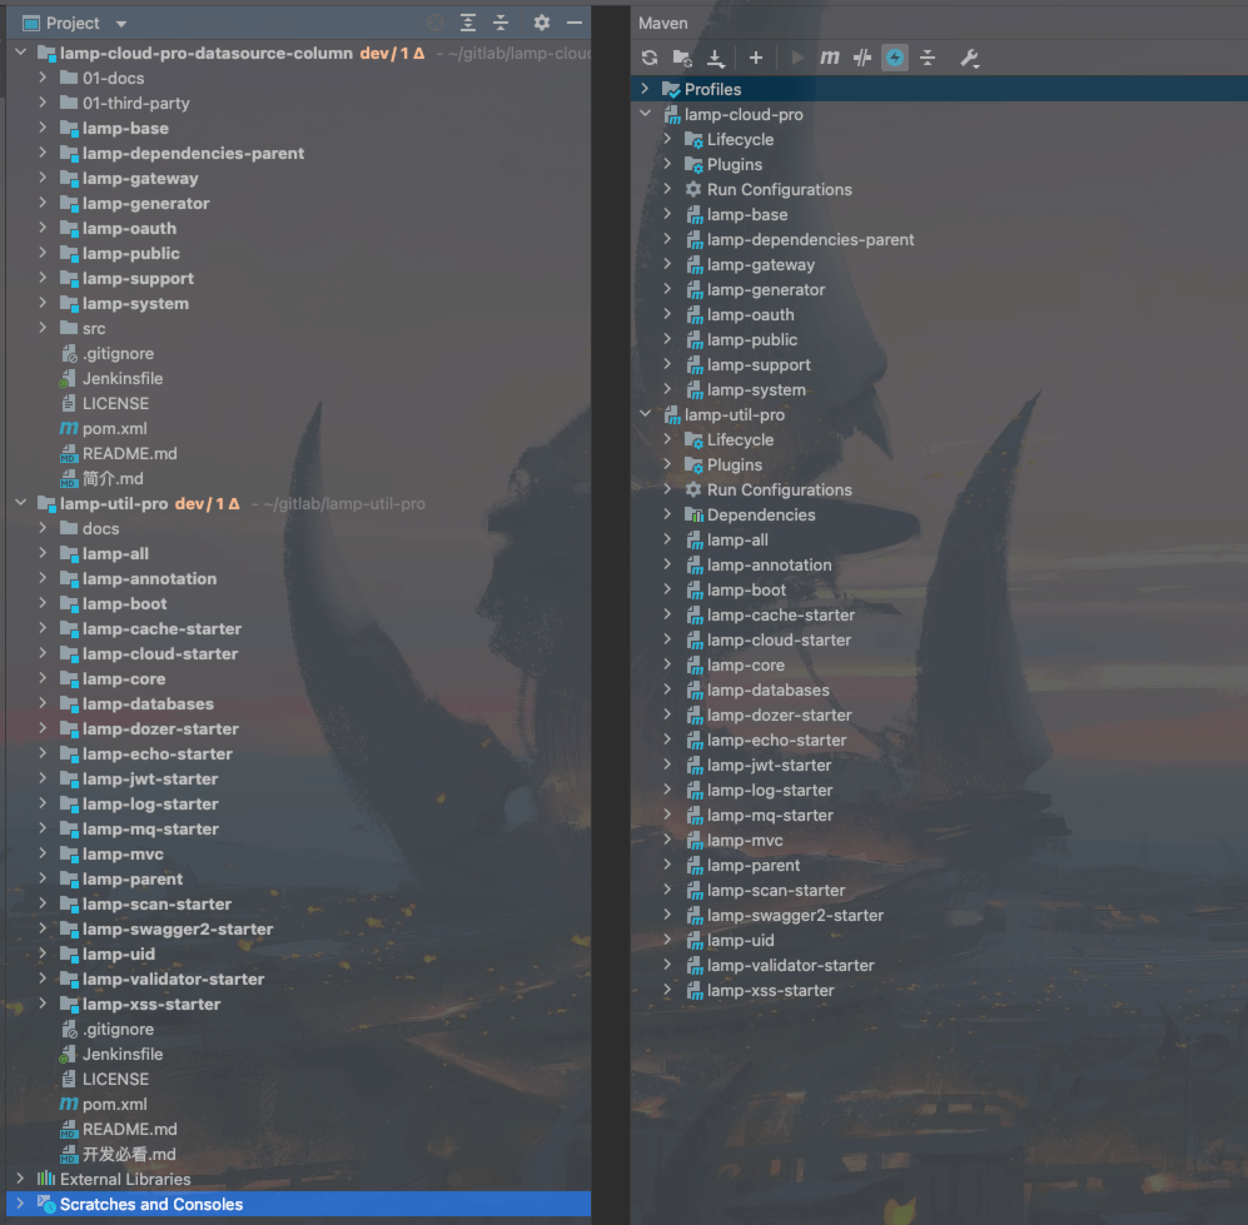Expand the Profiles node in Maven
Image resolution: width=1248 pixels, height=1225 pixels.
[645, 89]
